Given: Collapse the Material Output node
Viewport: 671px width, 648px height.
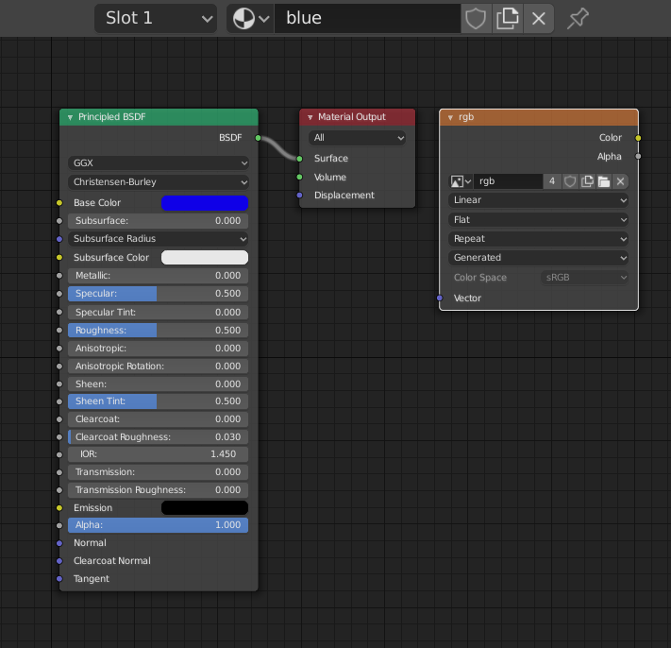Looking at the screenshot, I should click(309, 117).
